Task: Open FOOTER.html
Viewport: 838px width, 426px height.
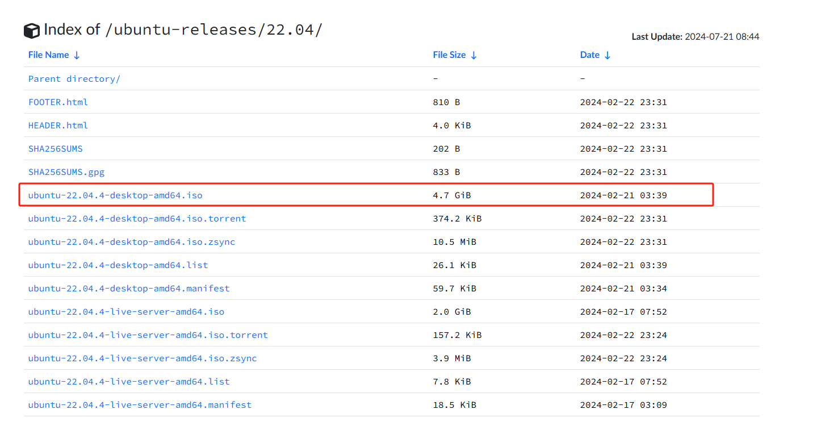Action: point(58,102)
